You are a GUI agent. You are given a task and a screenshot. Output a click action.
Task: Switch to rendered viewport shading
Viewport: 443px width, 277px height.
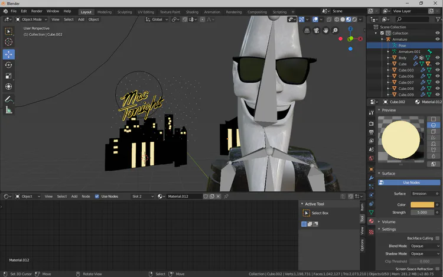click(x=354, y=19)
